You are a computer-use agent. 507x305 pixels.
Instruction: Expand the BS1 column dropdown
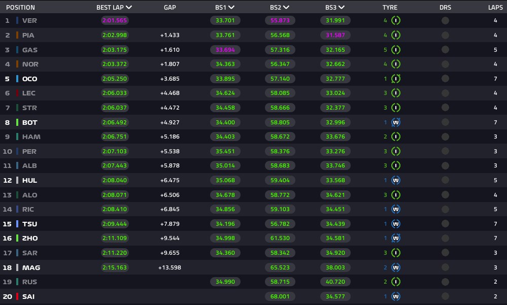click(x=231, y=7)
